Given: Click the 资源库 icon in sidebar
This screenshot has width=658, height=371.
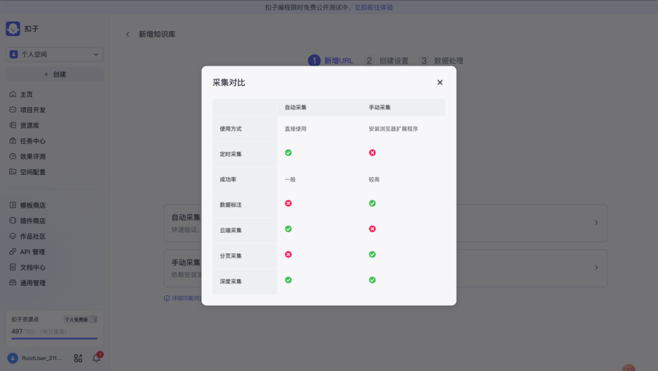Looking at the screenshot, I should click(13, 125).
